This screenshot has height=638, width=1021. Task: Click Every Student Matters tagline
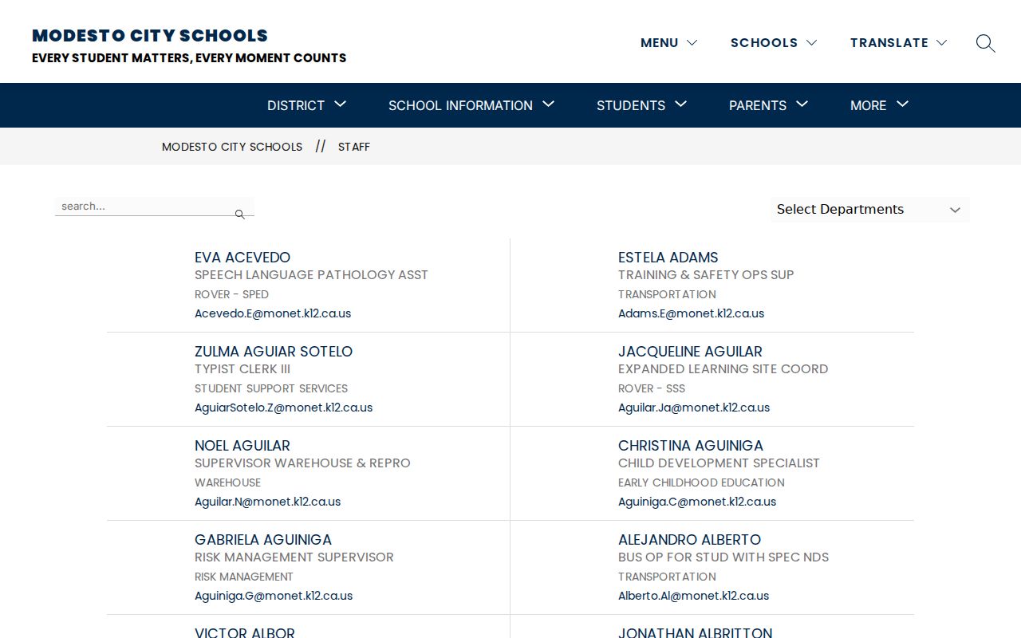[x=189, y=58]
